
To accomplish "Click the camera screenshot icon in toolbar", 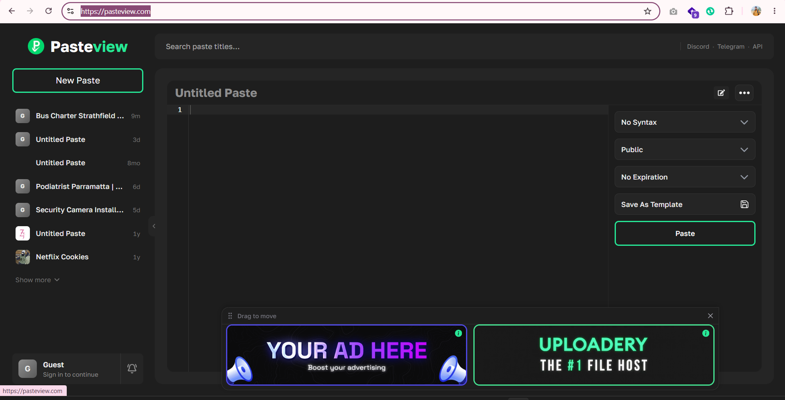I will [673, 11].
